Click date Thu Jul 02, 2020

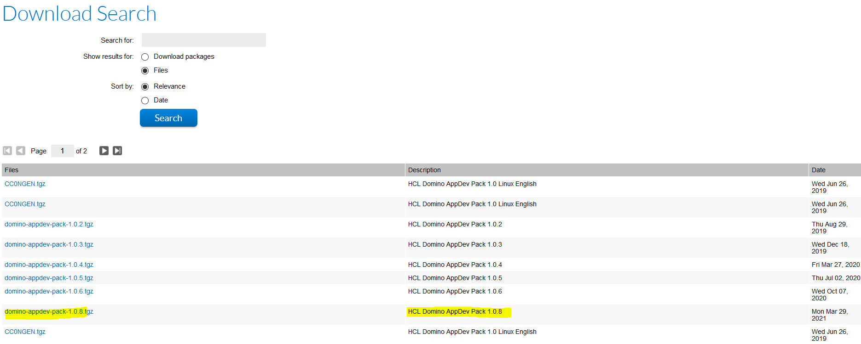[836, 278]
